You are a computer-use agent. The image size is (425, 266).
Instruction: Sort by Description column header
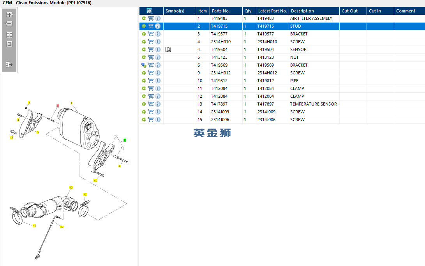(314, 11)
